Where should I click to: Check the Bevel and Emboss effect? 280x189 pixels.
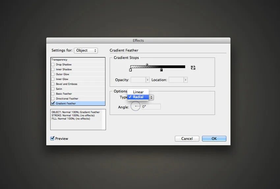coord(53,84)
